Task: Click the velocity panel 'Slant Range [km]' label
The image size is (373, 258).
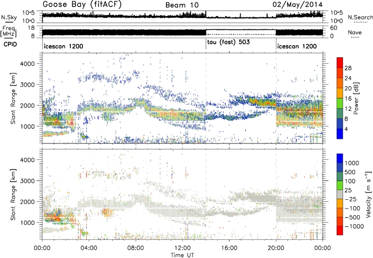Action: tap(13, 195)
